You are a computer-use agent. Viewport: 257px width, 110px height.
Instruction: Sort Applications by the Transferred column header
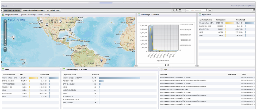(x=240, y=20)
